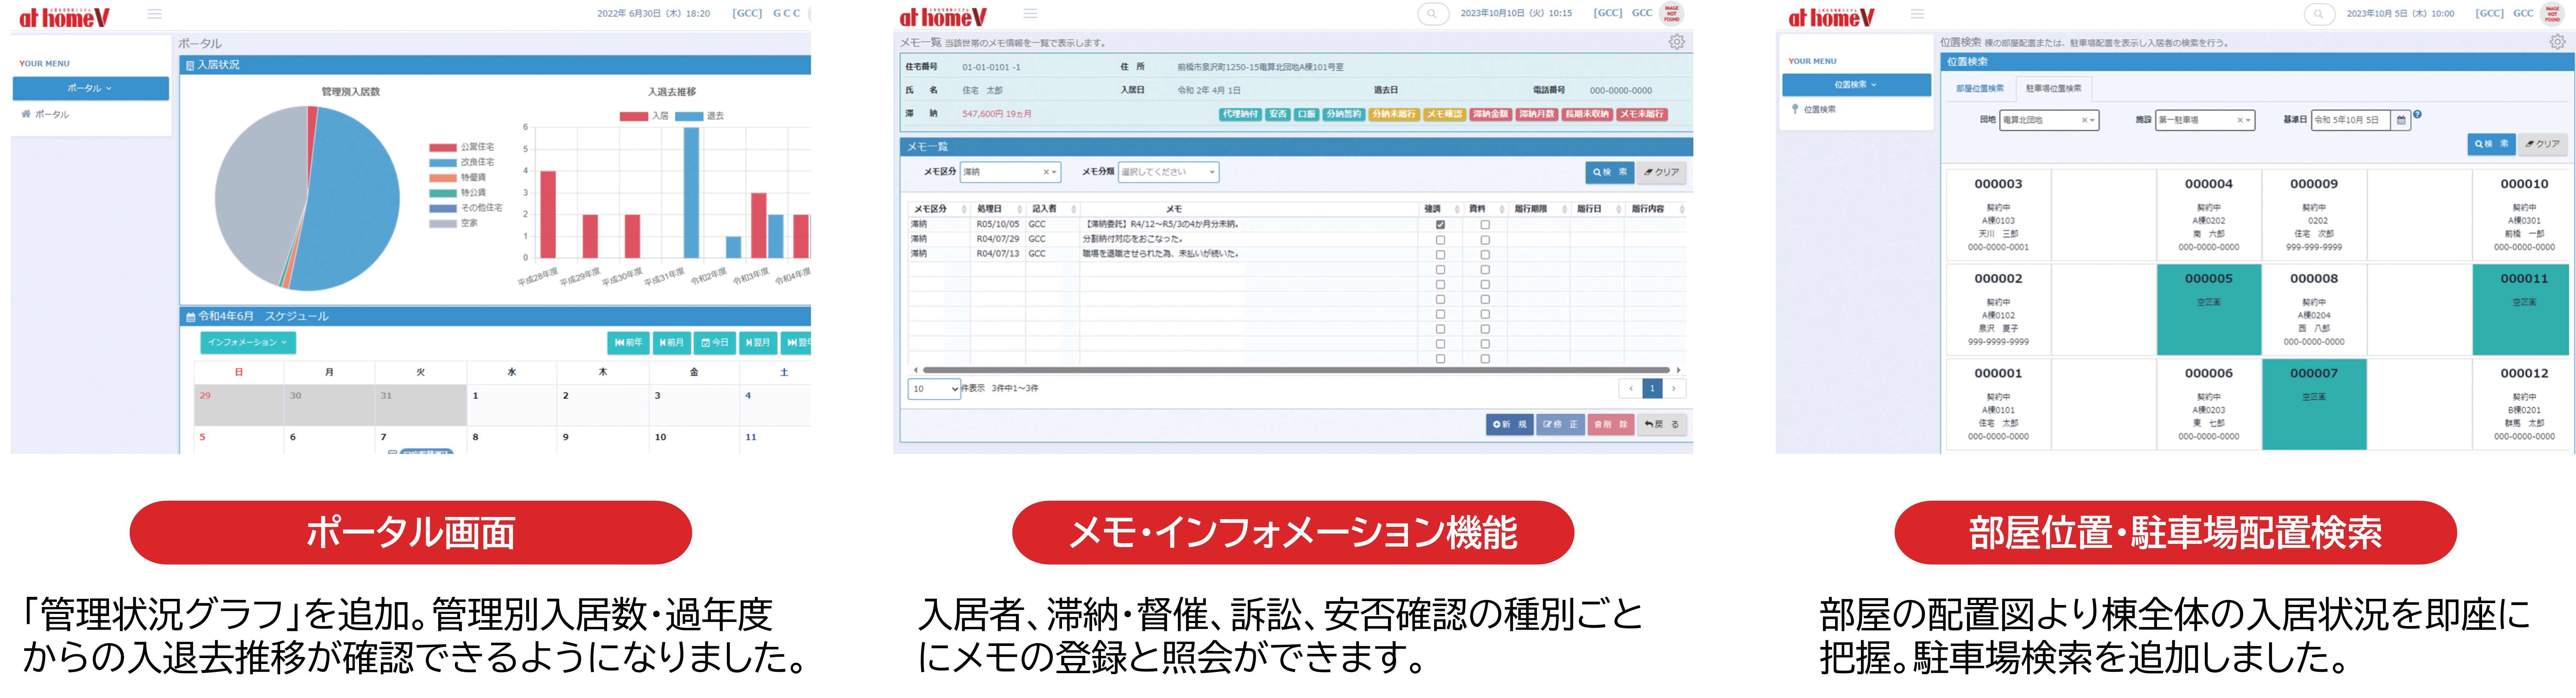Click クリア button in memo list screen

pos(1662,172)
